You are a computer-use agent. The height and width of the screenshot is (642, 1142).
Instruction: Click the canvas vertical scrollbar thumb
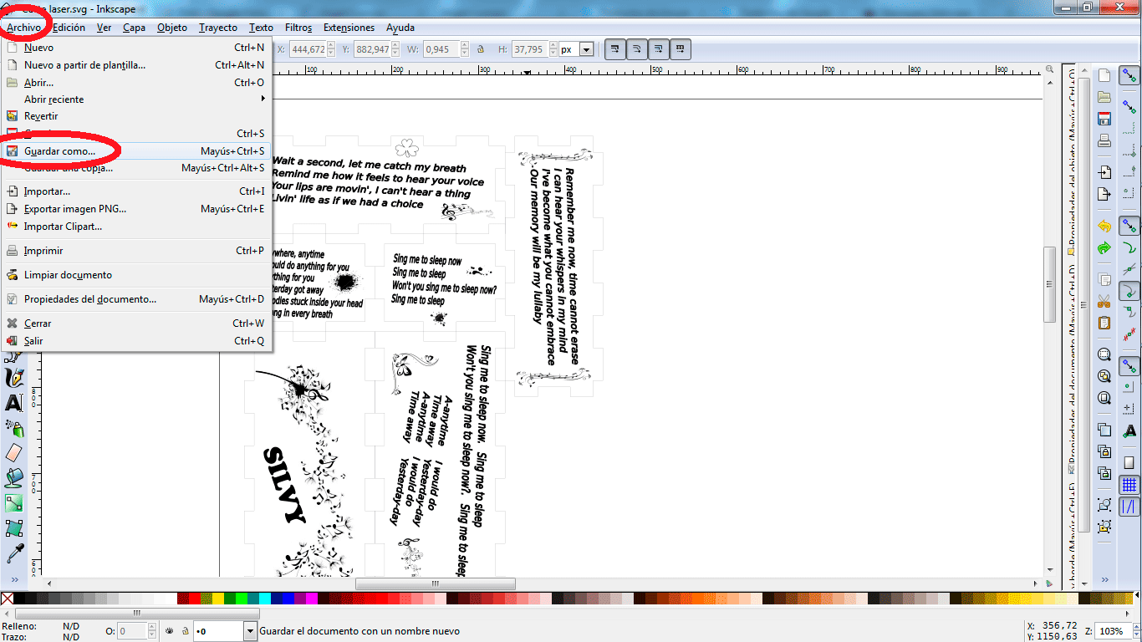click(x=1049, y=285)
